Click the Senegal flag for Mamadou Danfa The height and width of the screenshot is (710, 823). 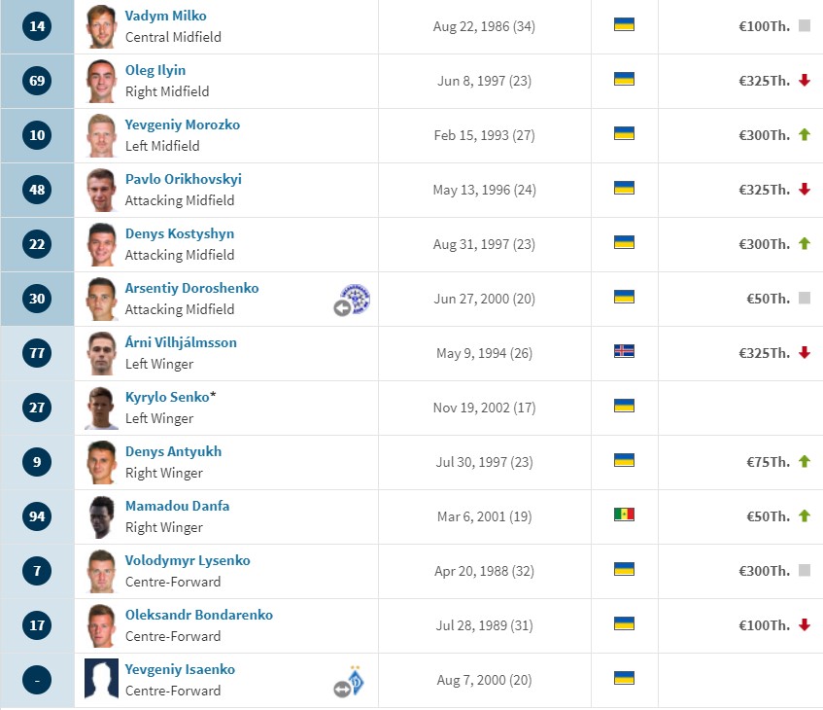click(624, 515)
